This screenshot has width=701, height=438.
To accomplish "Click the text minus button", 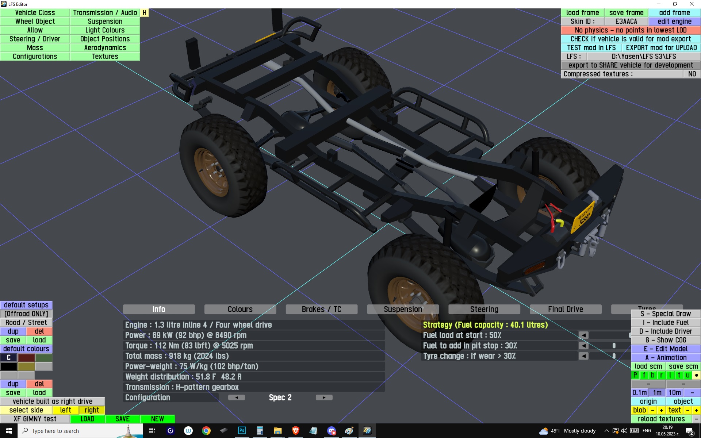I will tap(688, 410).
